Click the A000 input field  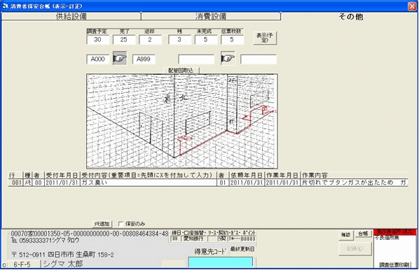[x=98, y=59]
